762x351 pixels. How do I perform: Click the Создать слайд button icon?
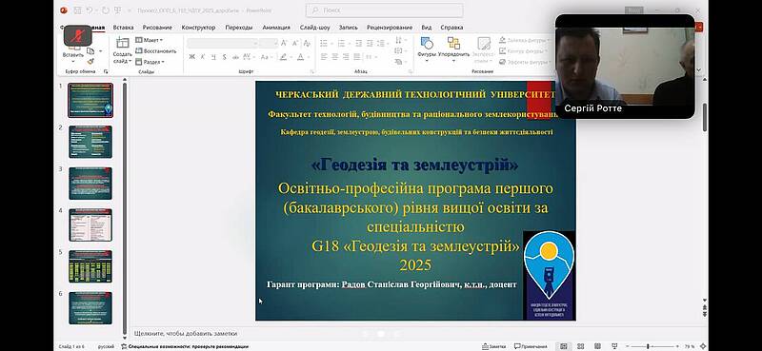coord(123,43)
